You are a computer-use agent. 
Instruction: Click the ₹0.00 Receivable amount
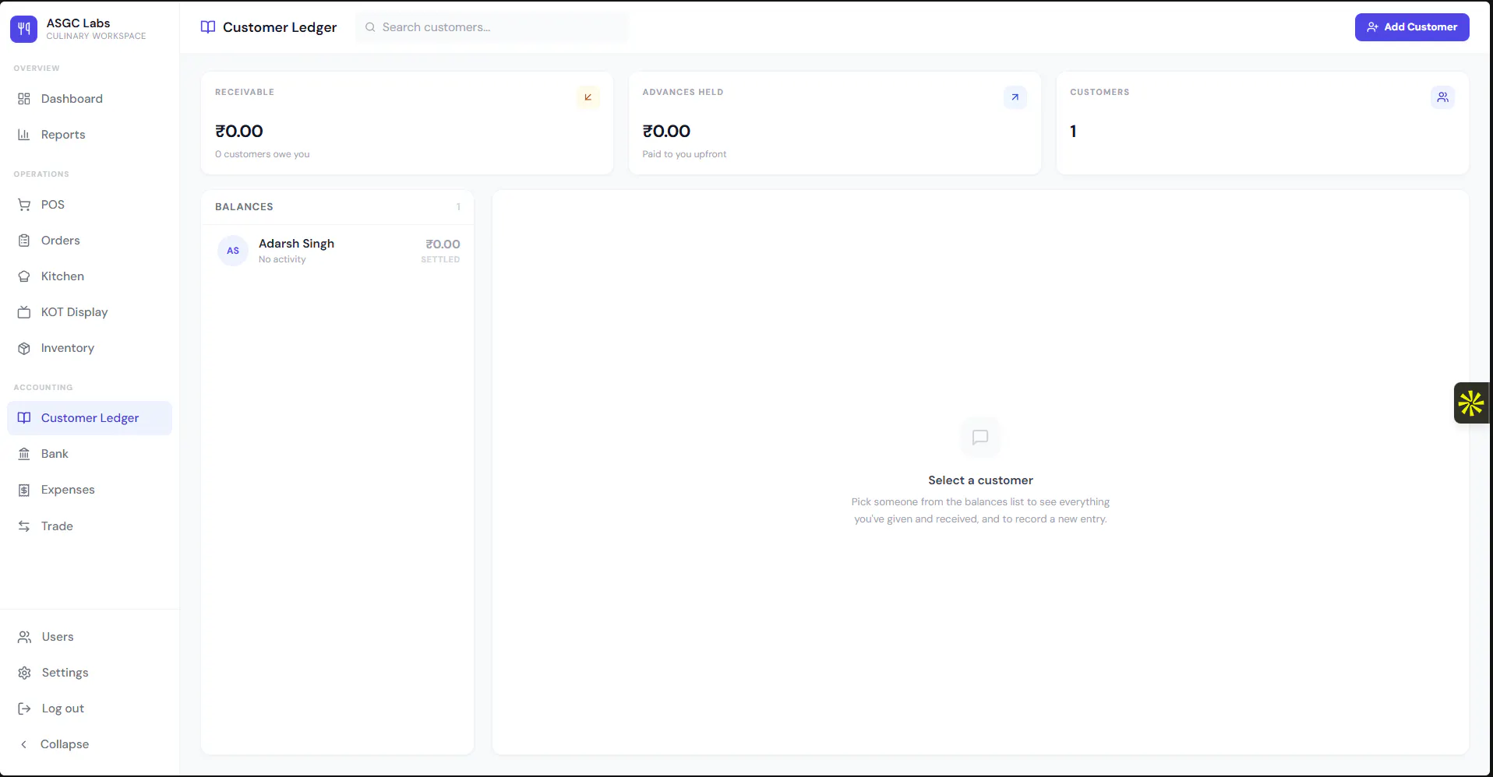[x=239, y=131]
